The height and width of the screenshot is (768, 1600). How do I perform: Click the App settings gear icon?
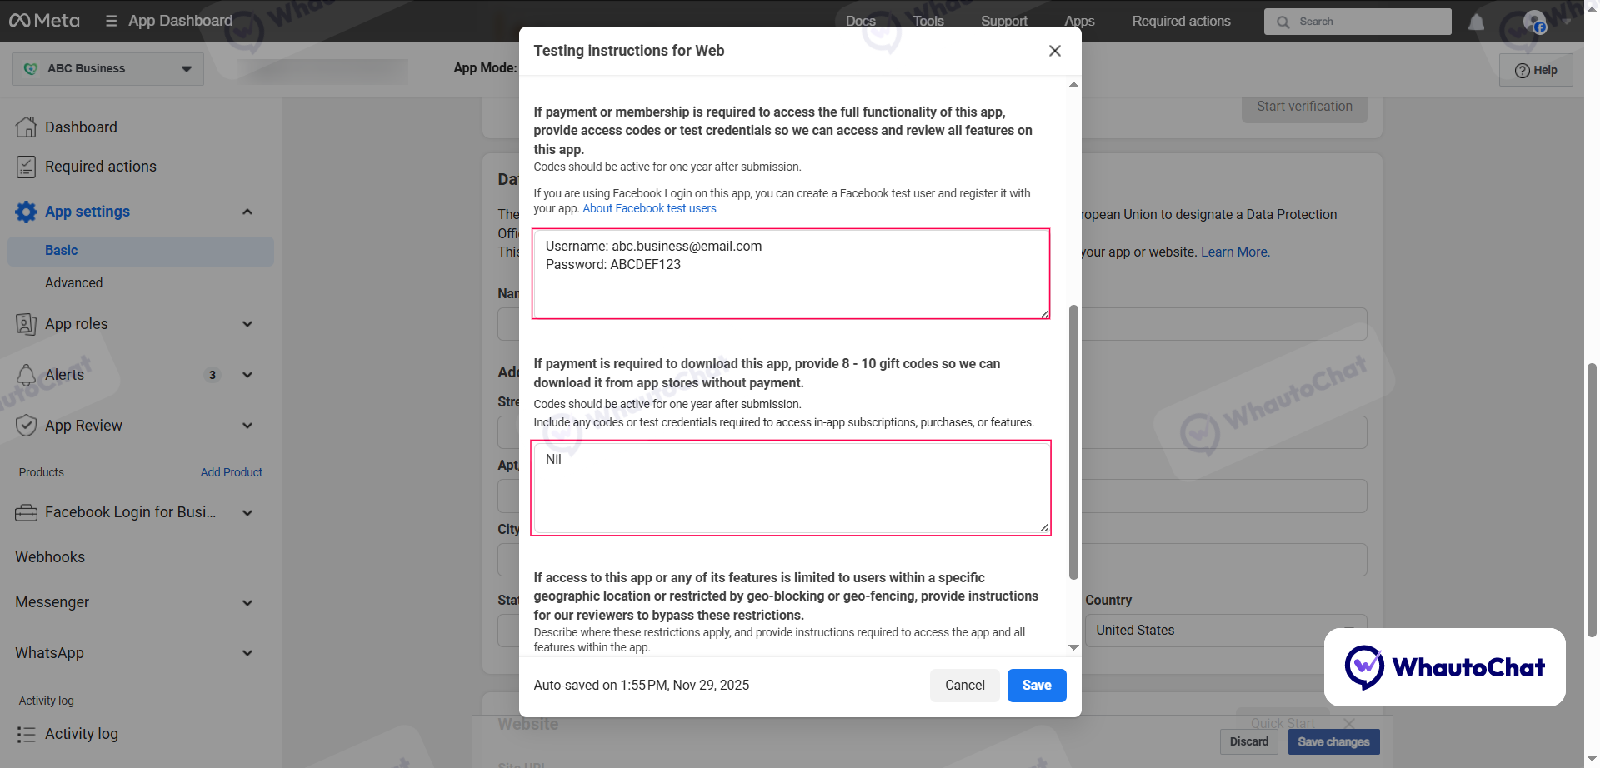pos(27,212)
